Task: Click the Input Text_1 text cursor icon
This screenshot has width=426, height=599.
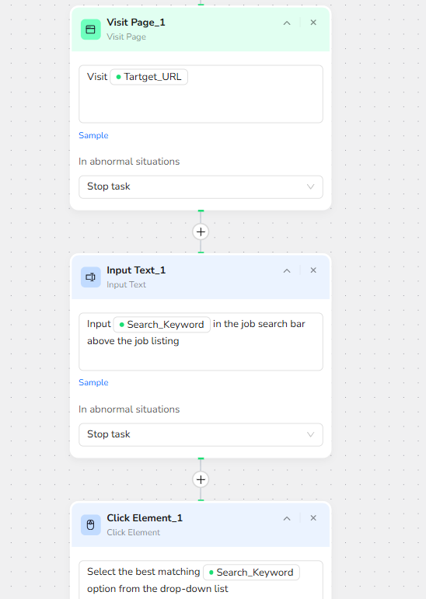Action: tap(91, 277)
